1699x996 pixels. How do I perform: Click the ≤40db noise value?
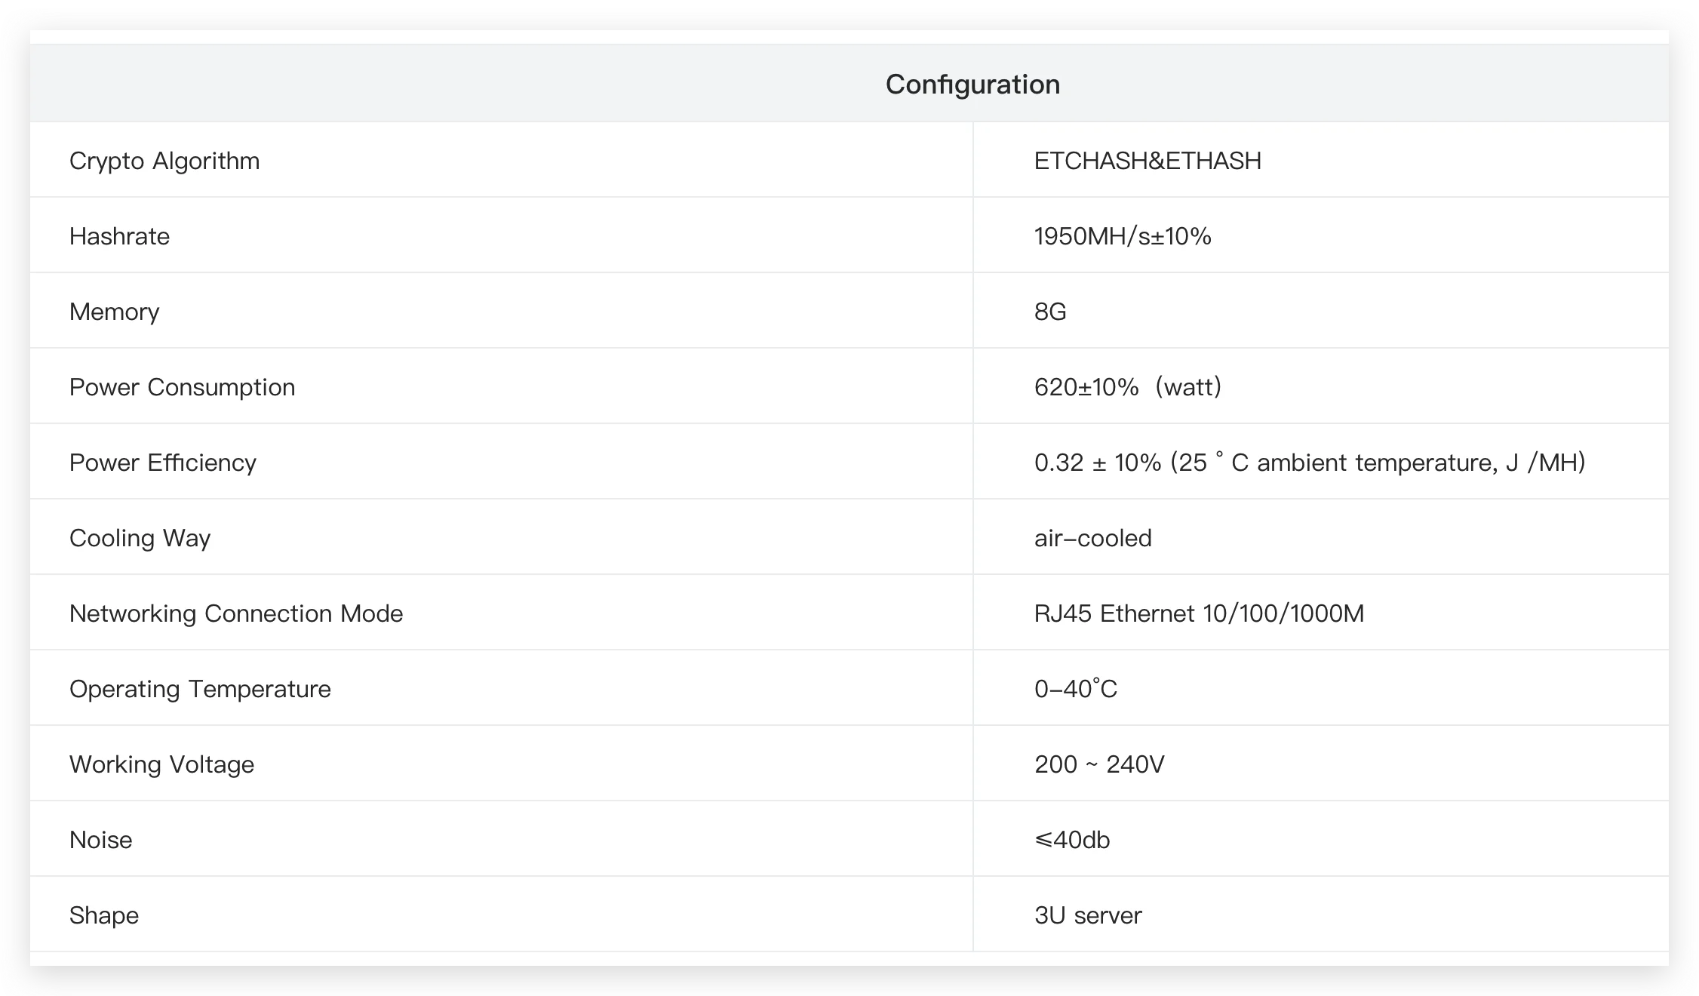[x=1072, y=840]
